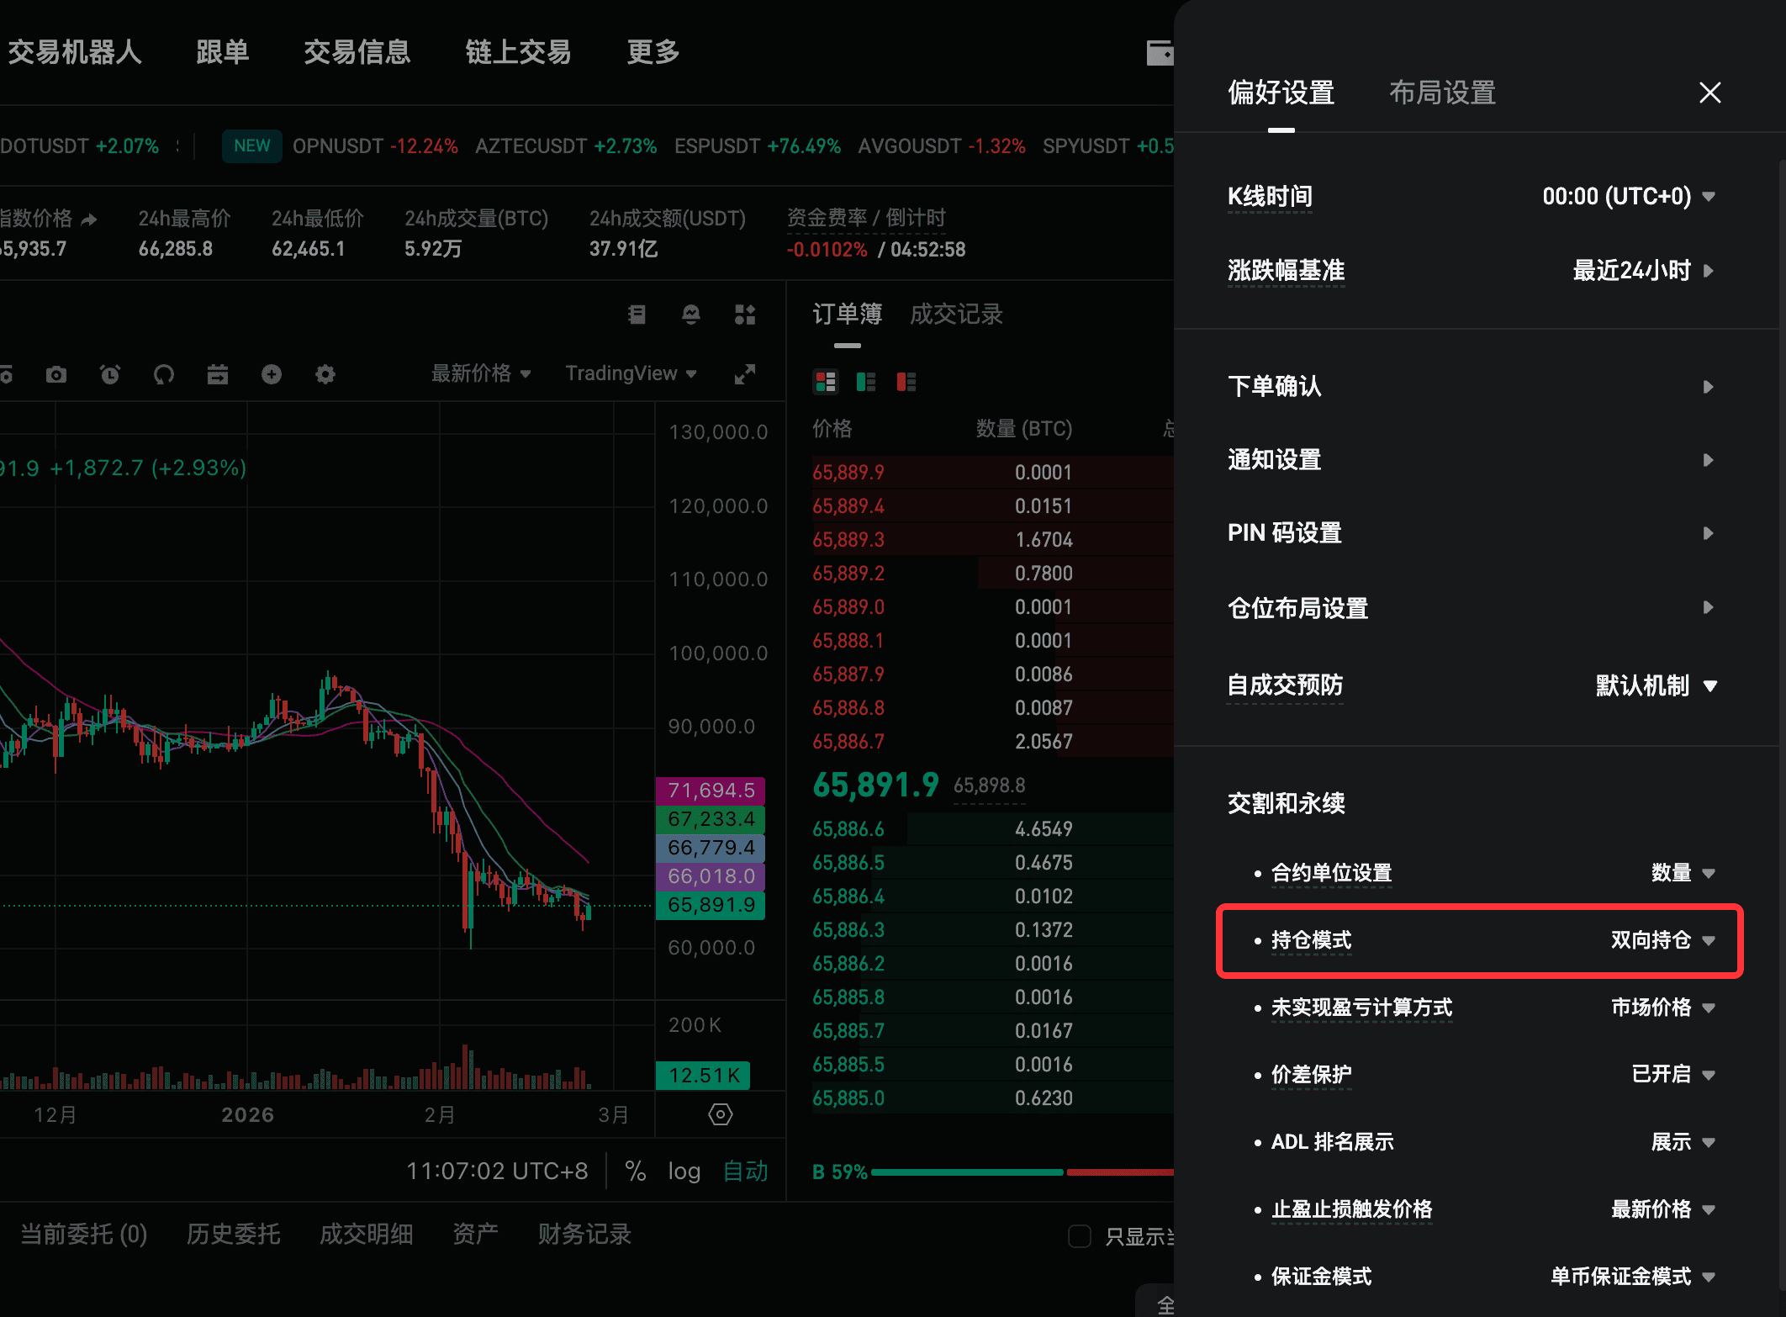Toggle percentage scale with the % button

(x=635, y=1171)
